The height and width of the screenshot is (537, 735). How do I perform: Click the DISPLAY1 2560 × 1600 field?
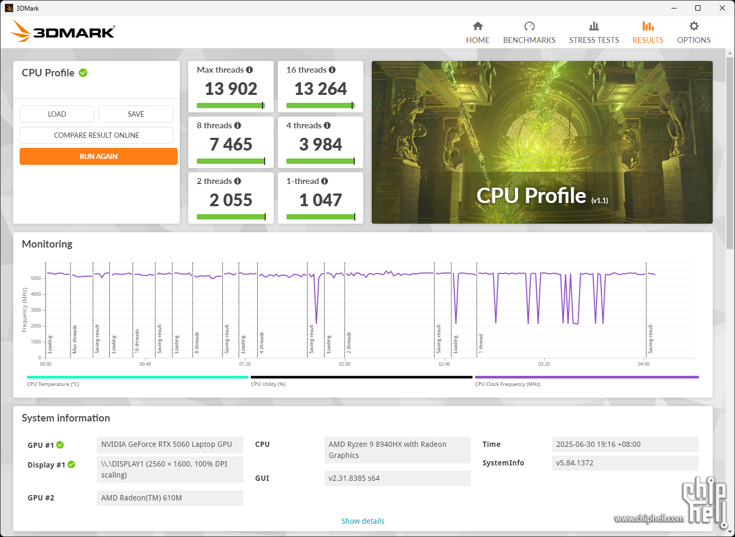pos(170,470)
